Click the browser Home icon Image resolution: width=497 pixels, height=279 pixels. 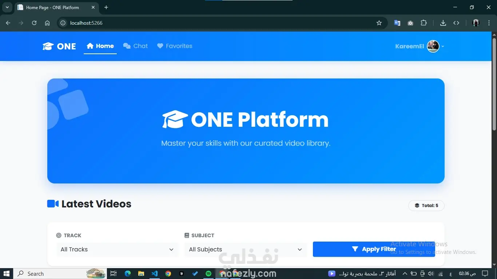tap(47, 23)
